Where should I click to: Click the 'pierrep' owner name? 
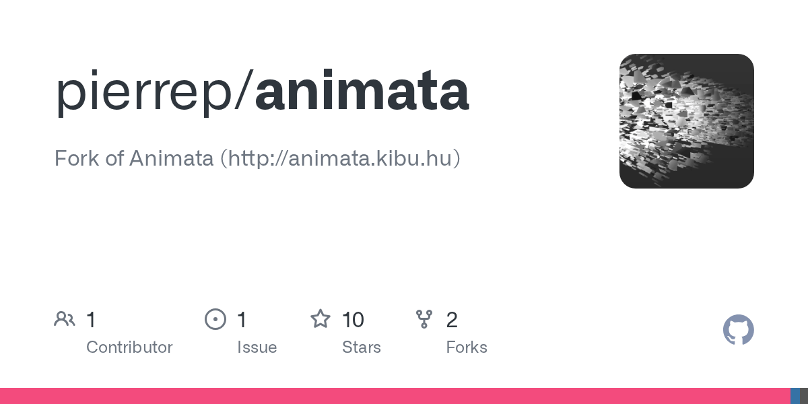[x=147, y=94]
